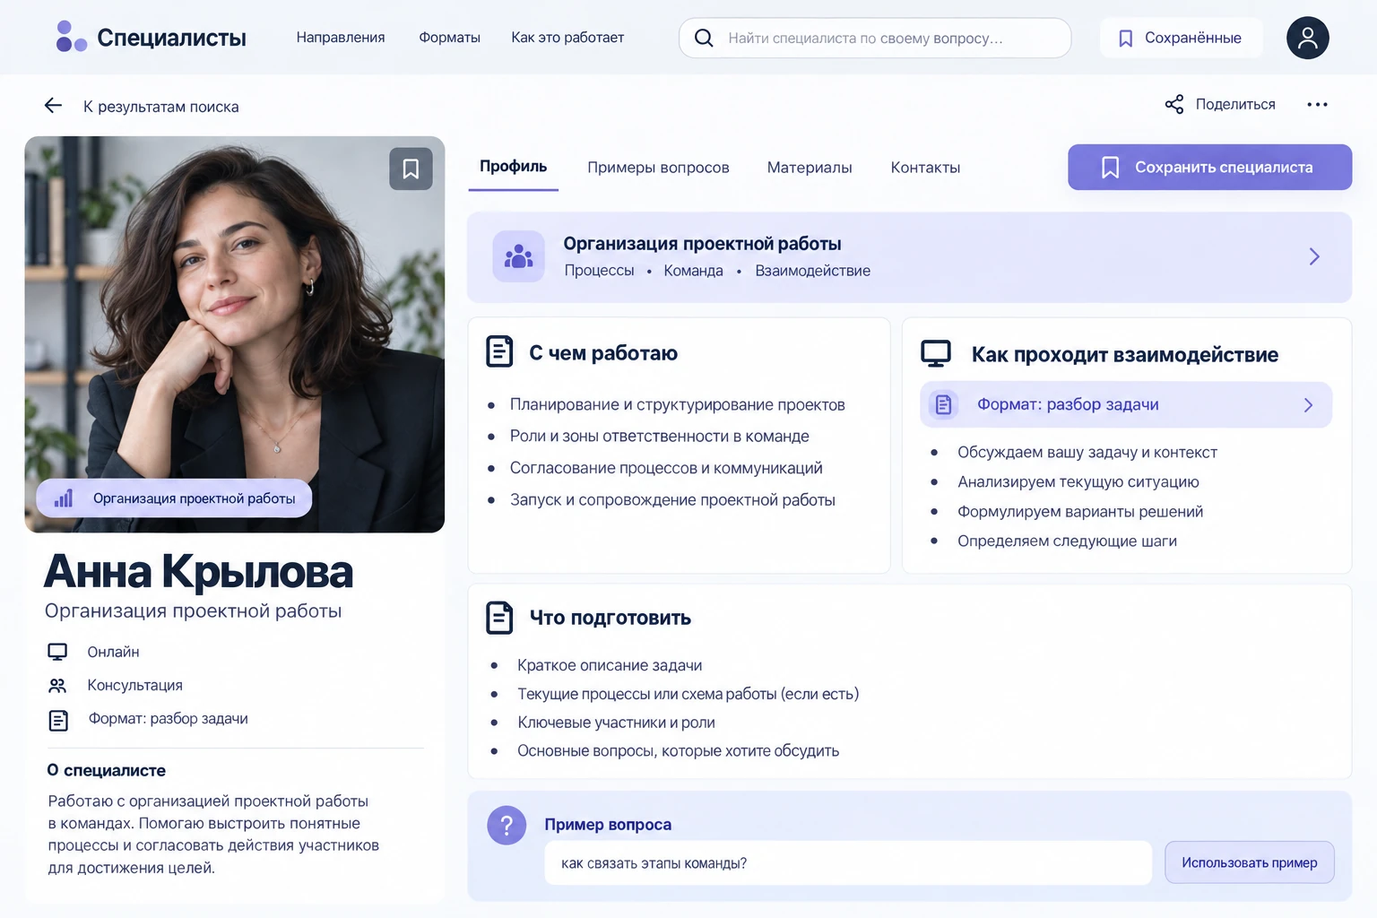
Task: Toggle bookmark on Anna's photo
Action: coord(411,169)
